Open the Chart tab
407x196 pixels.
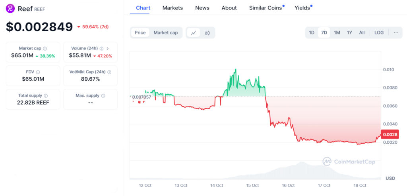pyautogui.click(x=143, y=8)
